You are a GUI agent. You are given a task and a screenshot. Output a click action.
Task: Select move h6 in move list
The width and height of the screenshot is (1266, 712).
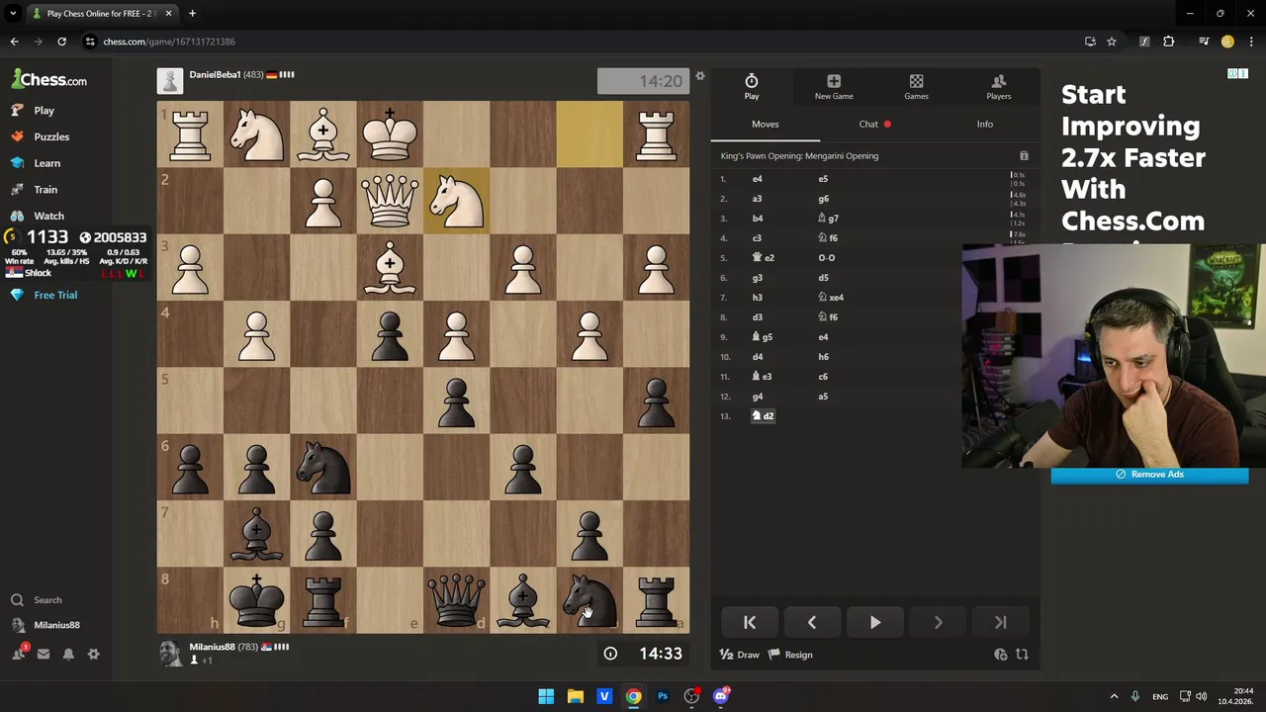824,357
